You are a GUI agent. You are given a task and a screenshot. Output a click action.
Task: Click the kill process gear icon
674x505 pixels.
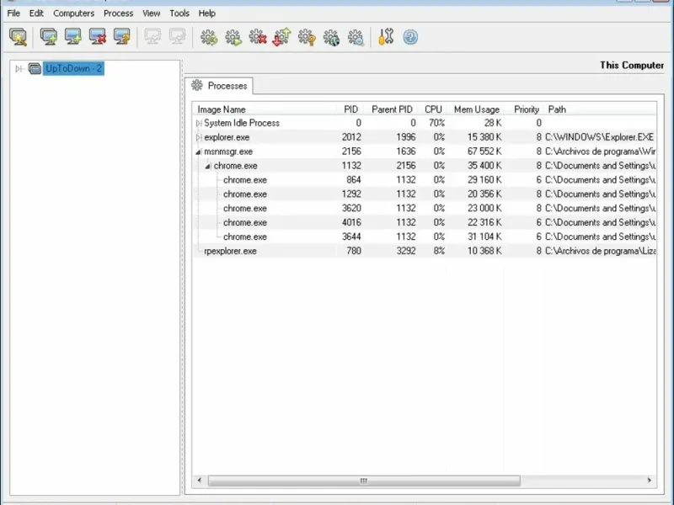pyautogui.click(x=258, y=37)
